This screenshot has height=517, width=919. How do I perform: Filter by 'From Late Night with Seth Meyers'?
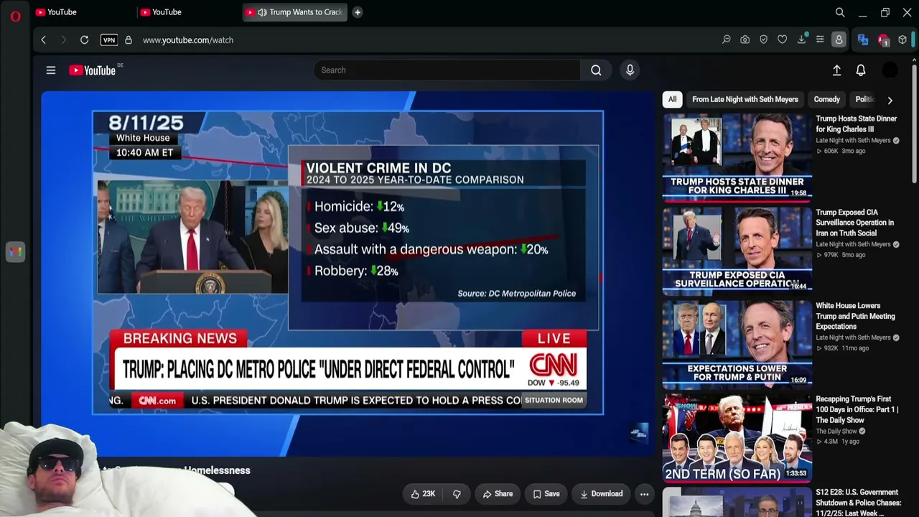click(745, 100)
